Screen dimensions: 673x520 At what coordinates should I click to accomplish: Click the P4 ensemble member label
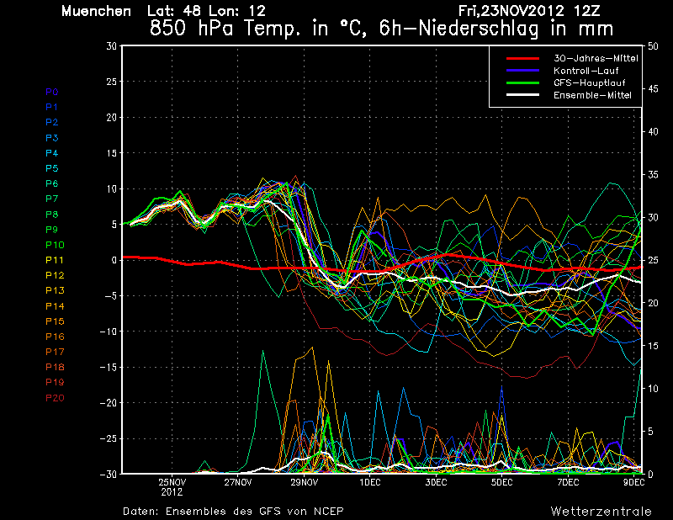click(52, 153)
